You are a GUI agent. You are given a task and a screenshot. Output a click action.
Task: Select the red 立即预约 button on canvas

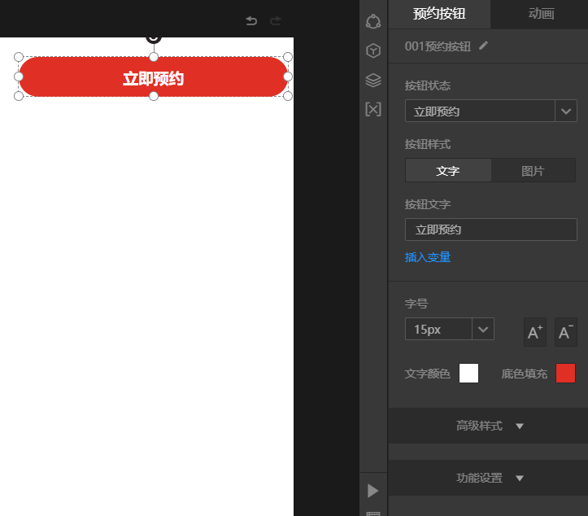point(153,77)
